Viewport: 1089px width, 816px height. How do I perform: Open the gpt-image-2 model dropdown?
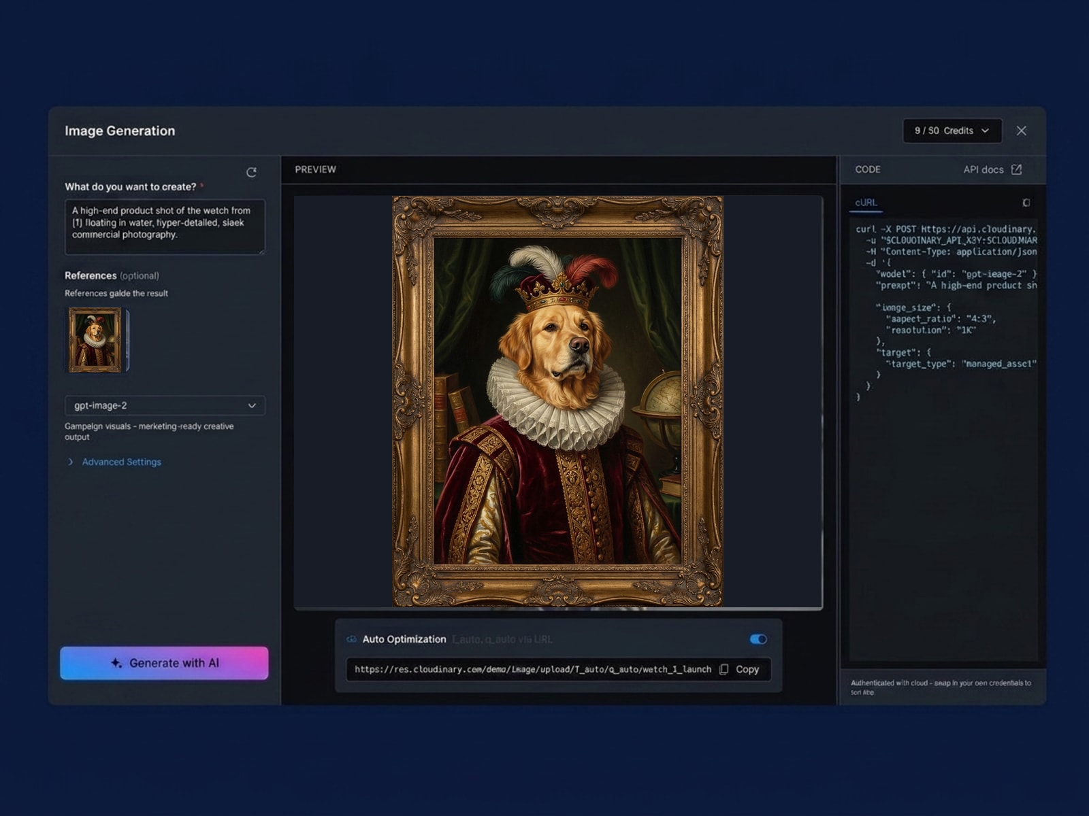click(165, 405)
